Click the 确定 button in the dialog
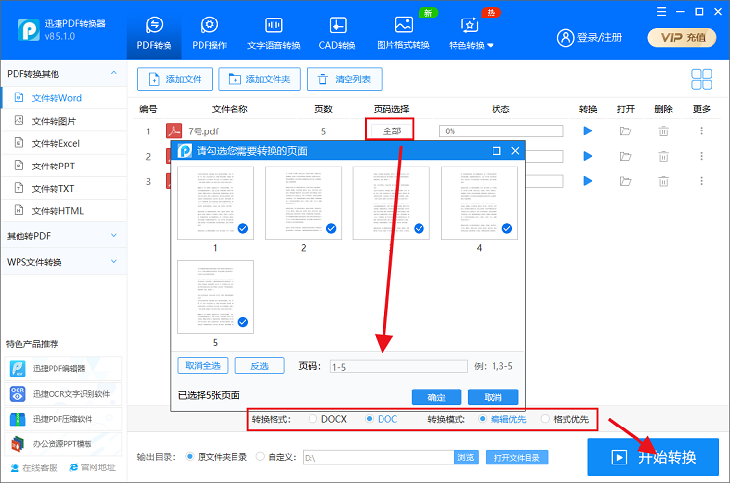 [436, 397]
